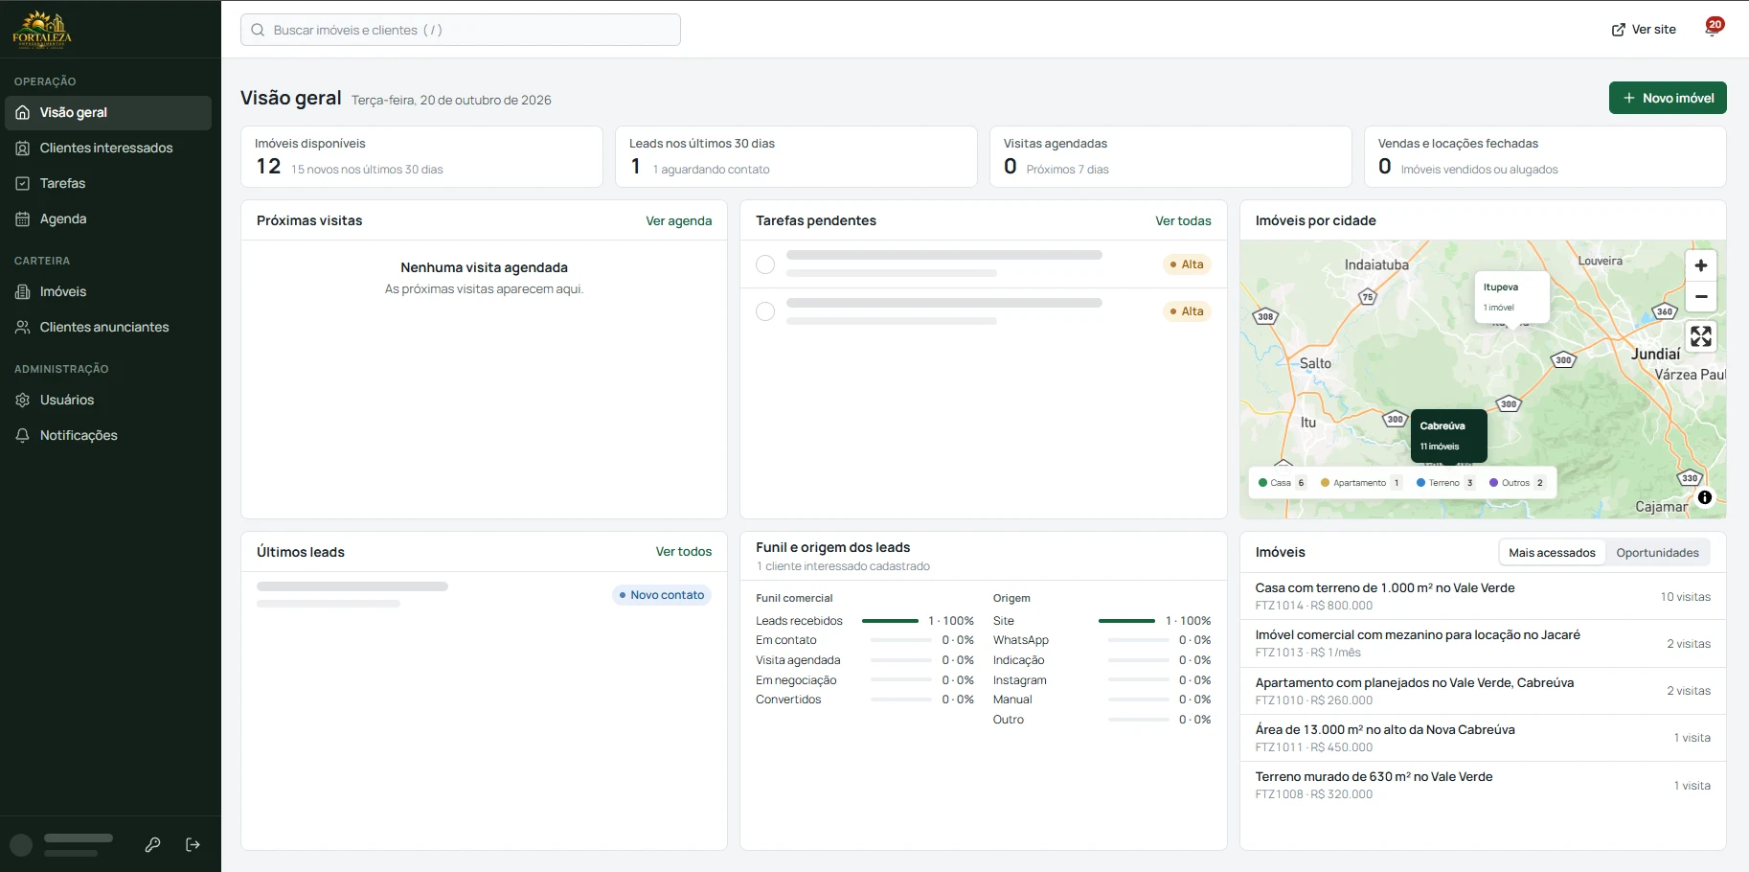Click Leads recebidos progress bar
Screen dimensions: 1749x872
point(890,621)
